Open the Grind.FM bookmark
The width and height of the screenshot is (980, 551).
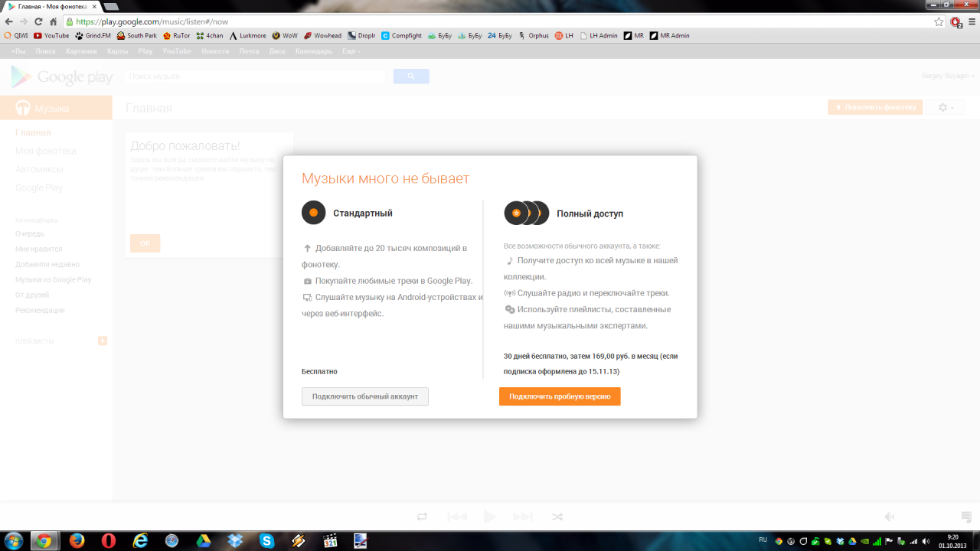(x=92, y=35)
